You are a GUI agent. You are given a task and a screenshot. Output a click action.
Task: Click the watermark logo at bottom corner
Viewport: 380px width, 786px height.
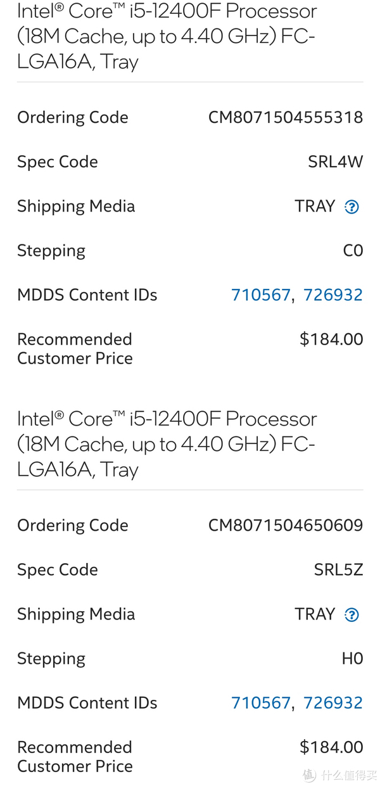click(308, 775)
